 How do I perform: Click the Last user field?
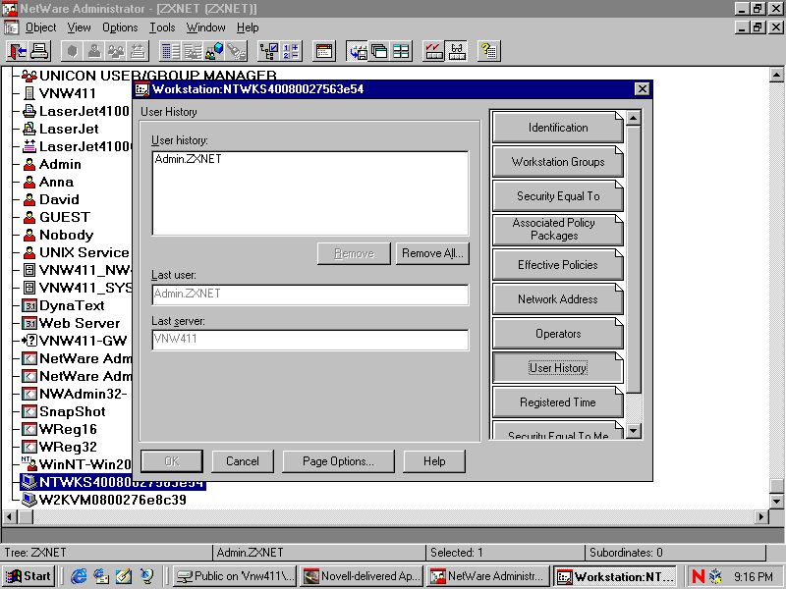pyautogui.click(x=310, y=294)
